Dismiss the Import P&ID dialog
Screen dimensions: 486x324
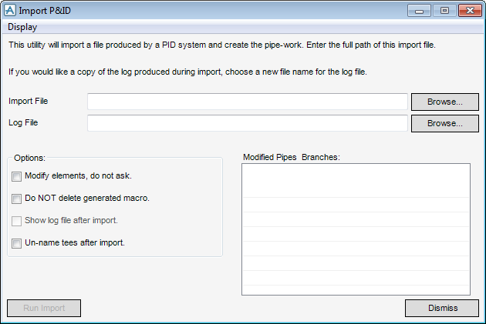pyautogui.click(x=442, y=308)
